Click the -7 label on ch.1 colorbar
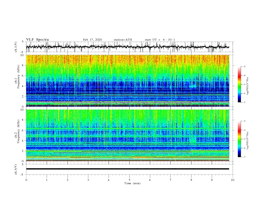Image resolution: width=262 pixels, height=202 pixels. pos(244,102)
